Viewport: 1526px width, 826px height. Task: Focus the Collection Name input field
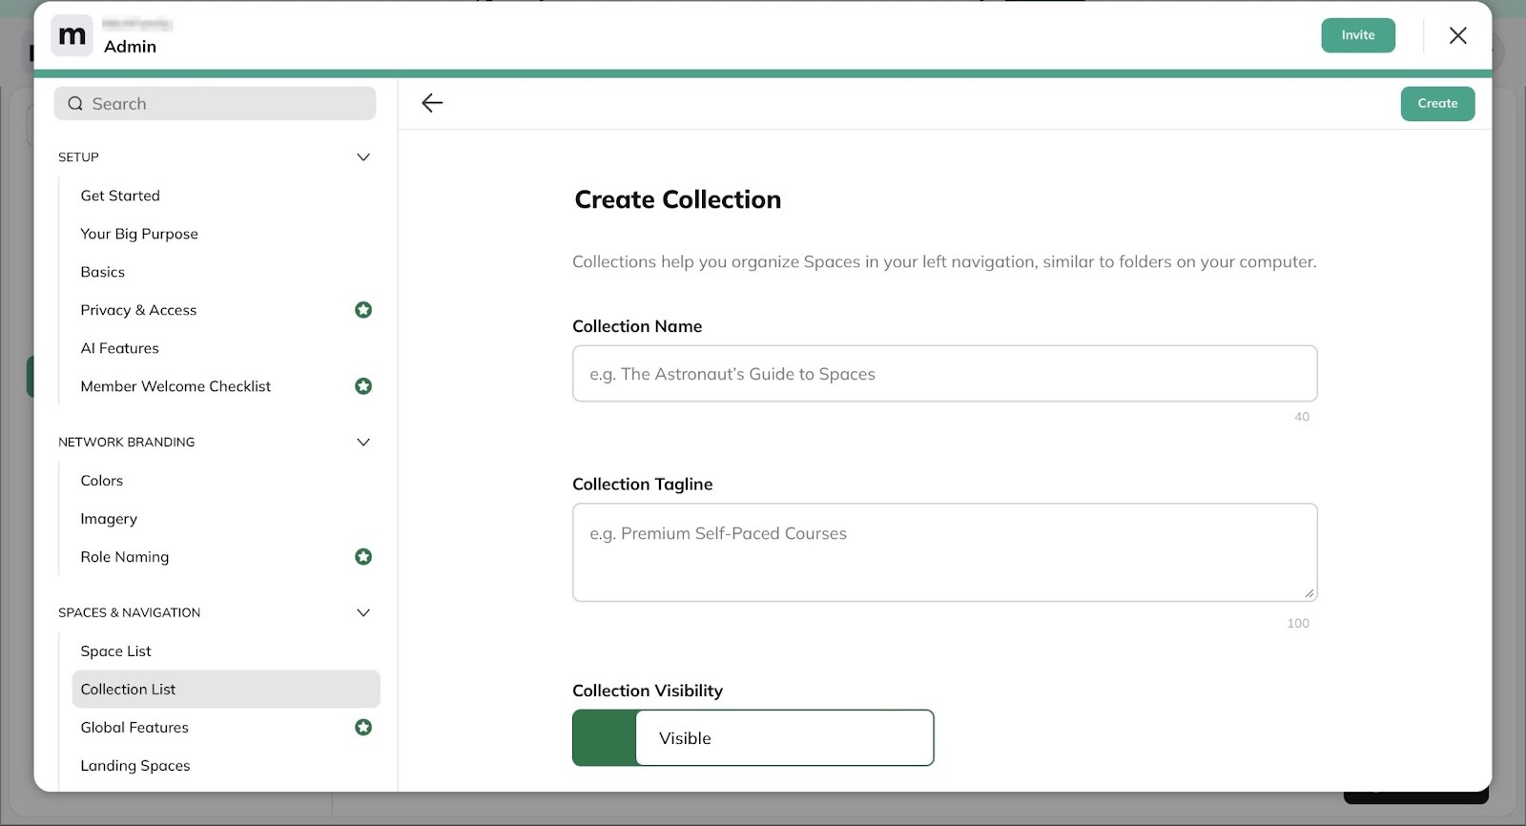[x=945, y=374]
